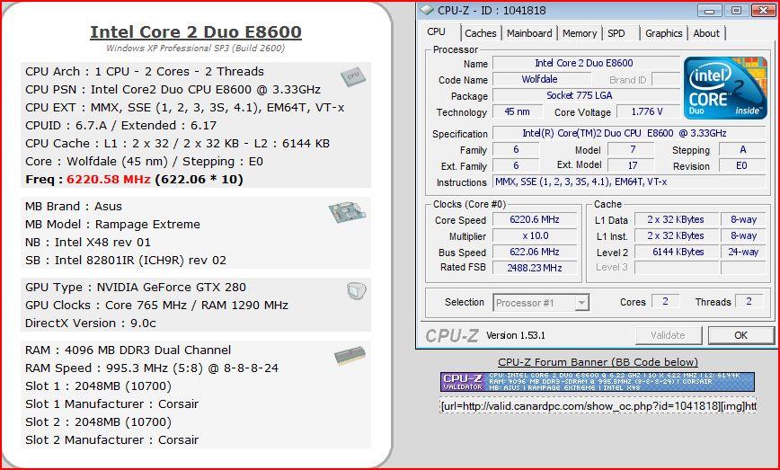
Task: Click the Rated FSB value 2488.23 MHz
Action: (535, 268)
